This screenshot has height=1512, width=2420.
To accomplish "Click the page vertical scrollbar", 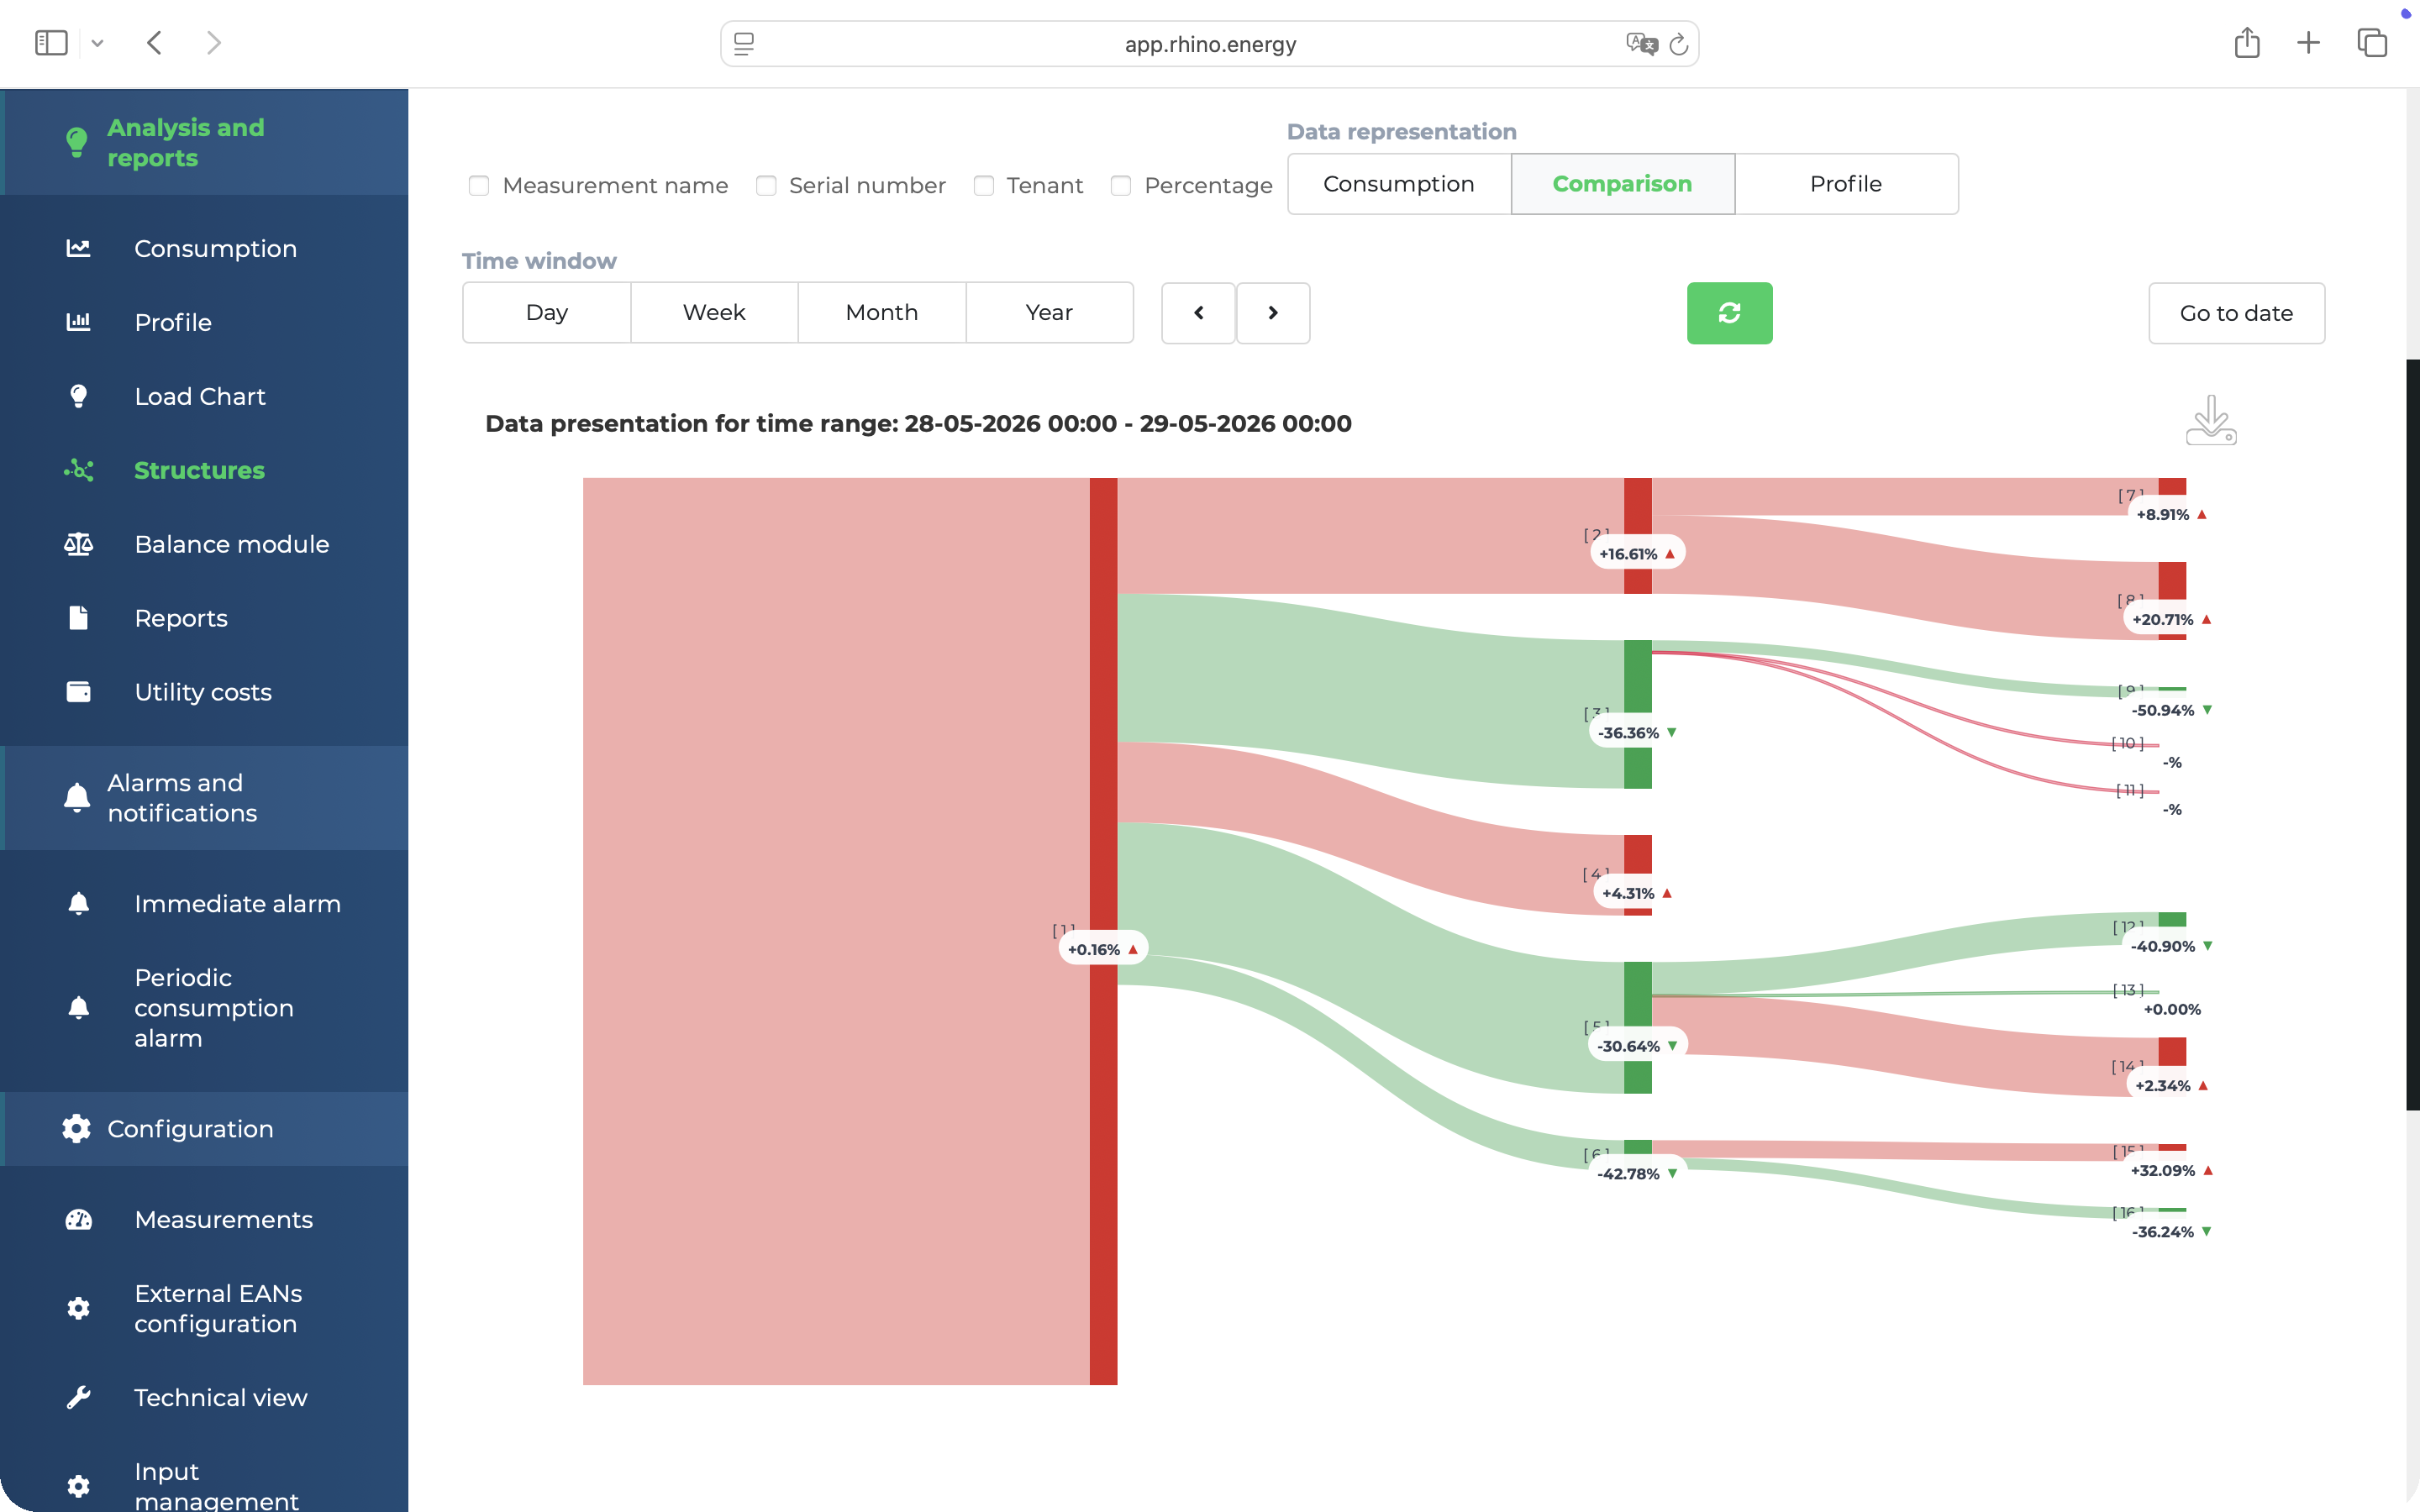I will [x=2412, y=734].
